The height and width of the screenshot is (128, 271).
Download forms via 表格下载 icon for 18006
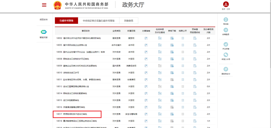tap(172, 52)
